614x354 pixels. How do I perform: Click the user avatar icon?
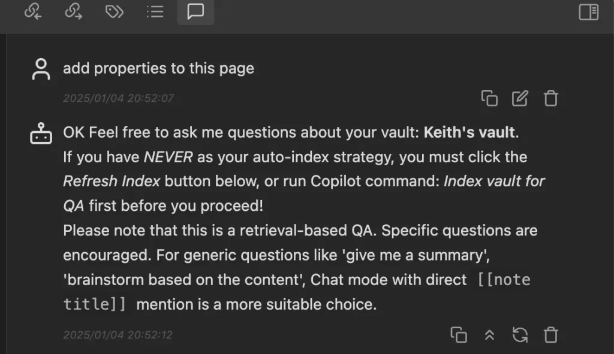41,69
